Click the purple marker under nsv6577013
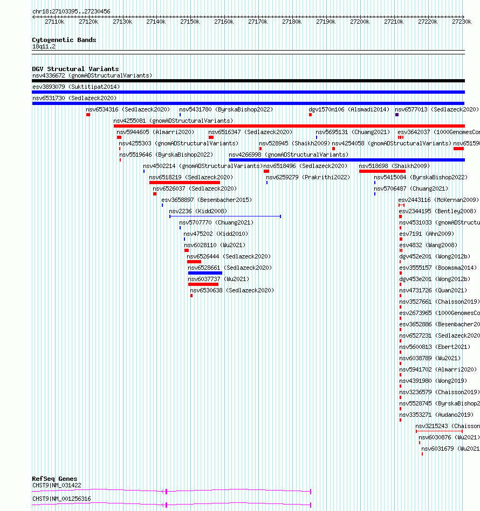This screenshot has width=480, height=511. pyautogui.click(x=397, y=115)
